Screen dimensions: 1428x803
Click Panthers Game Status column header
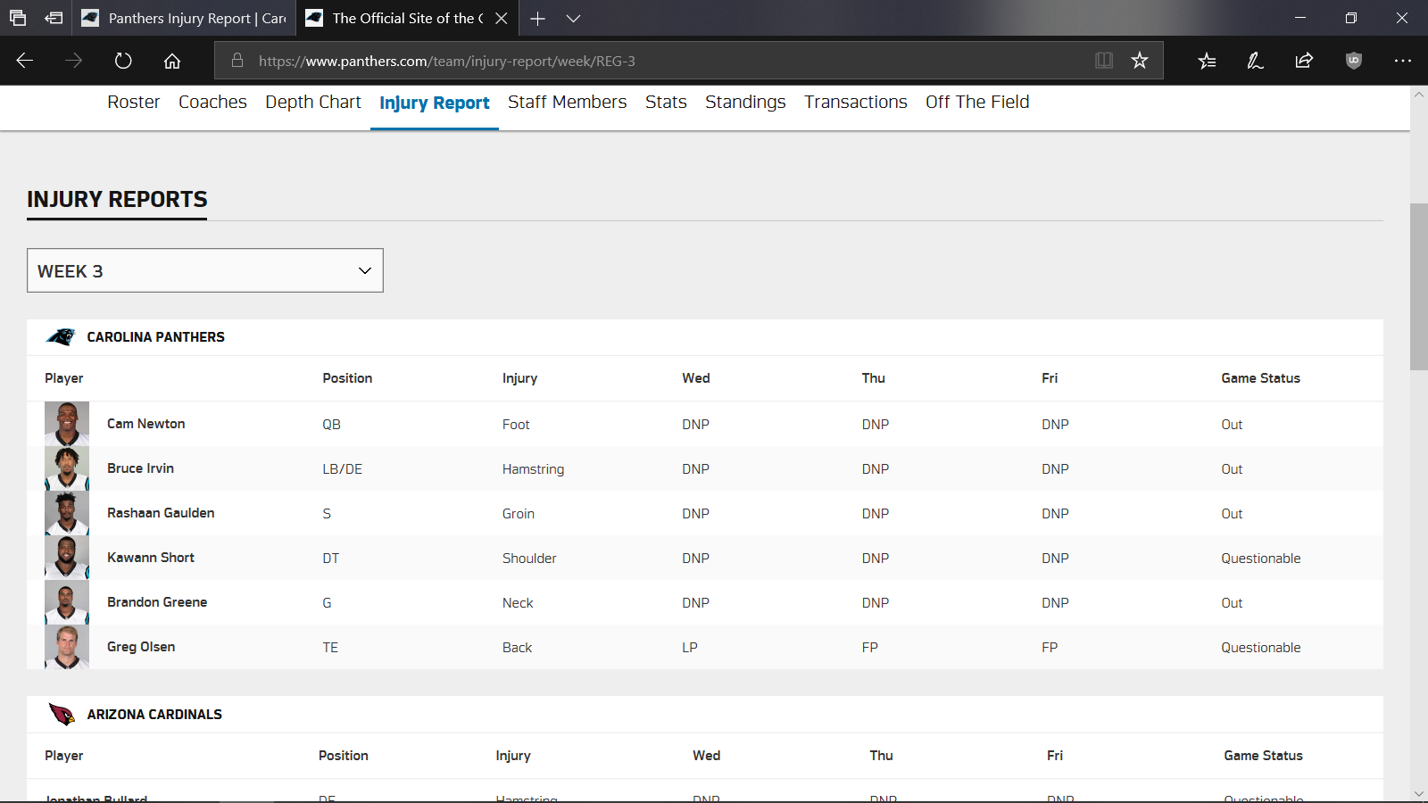1261,378
